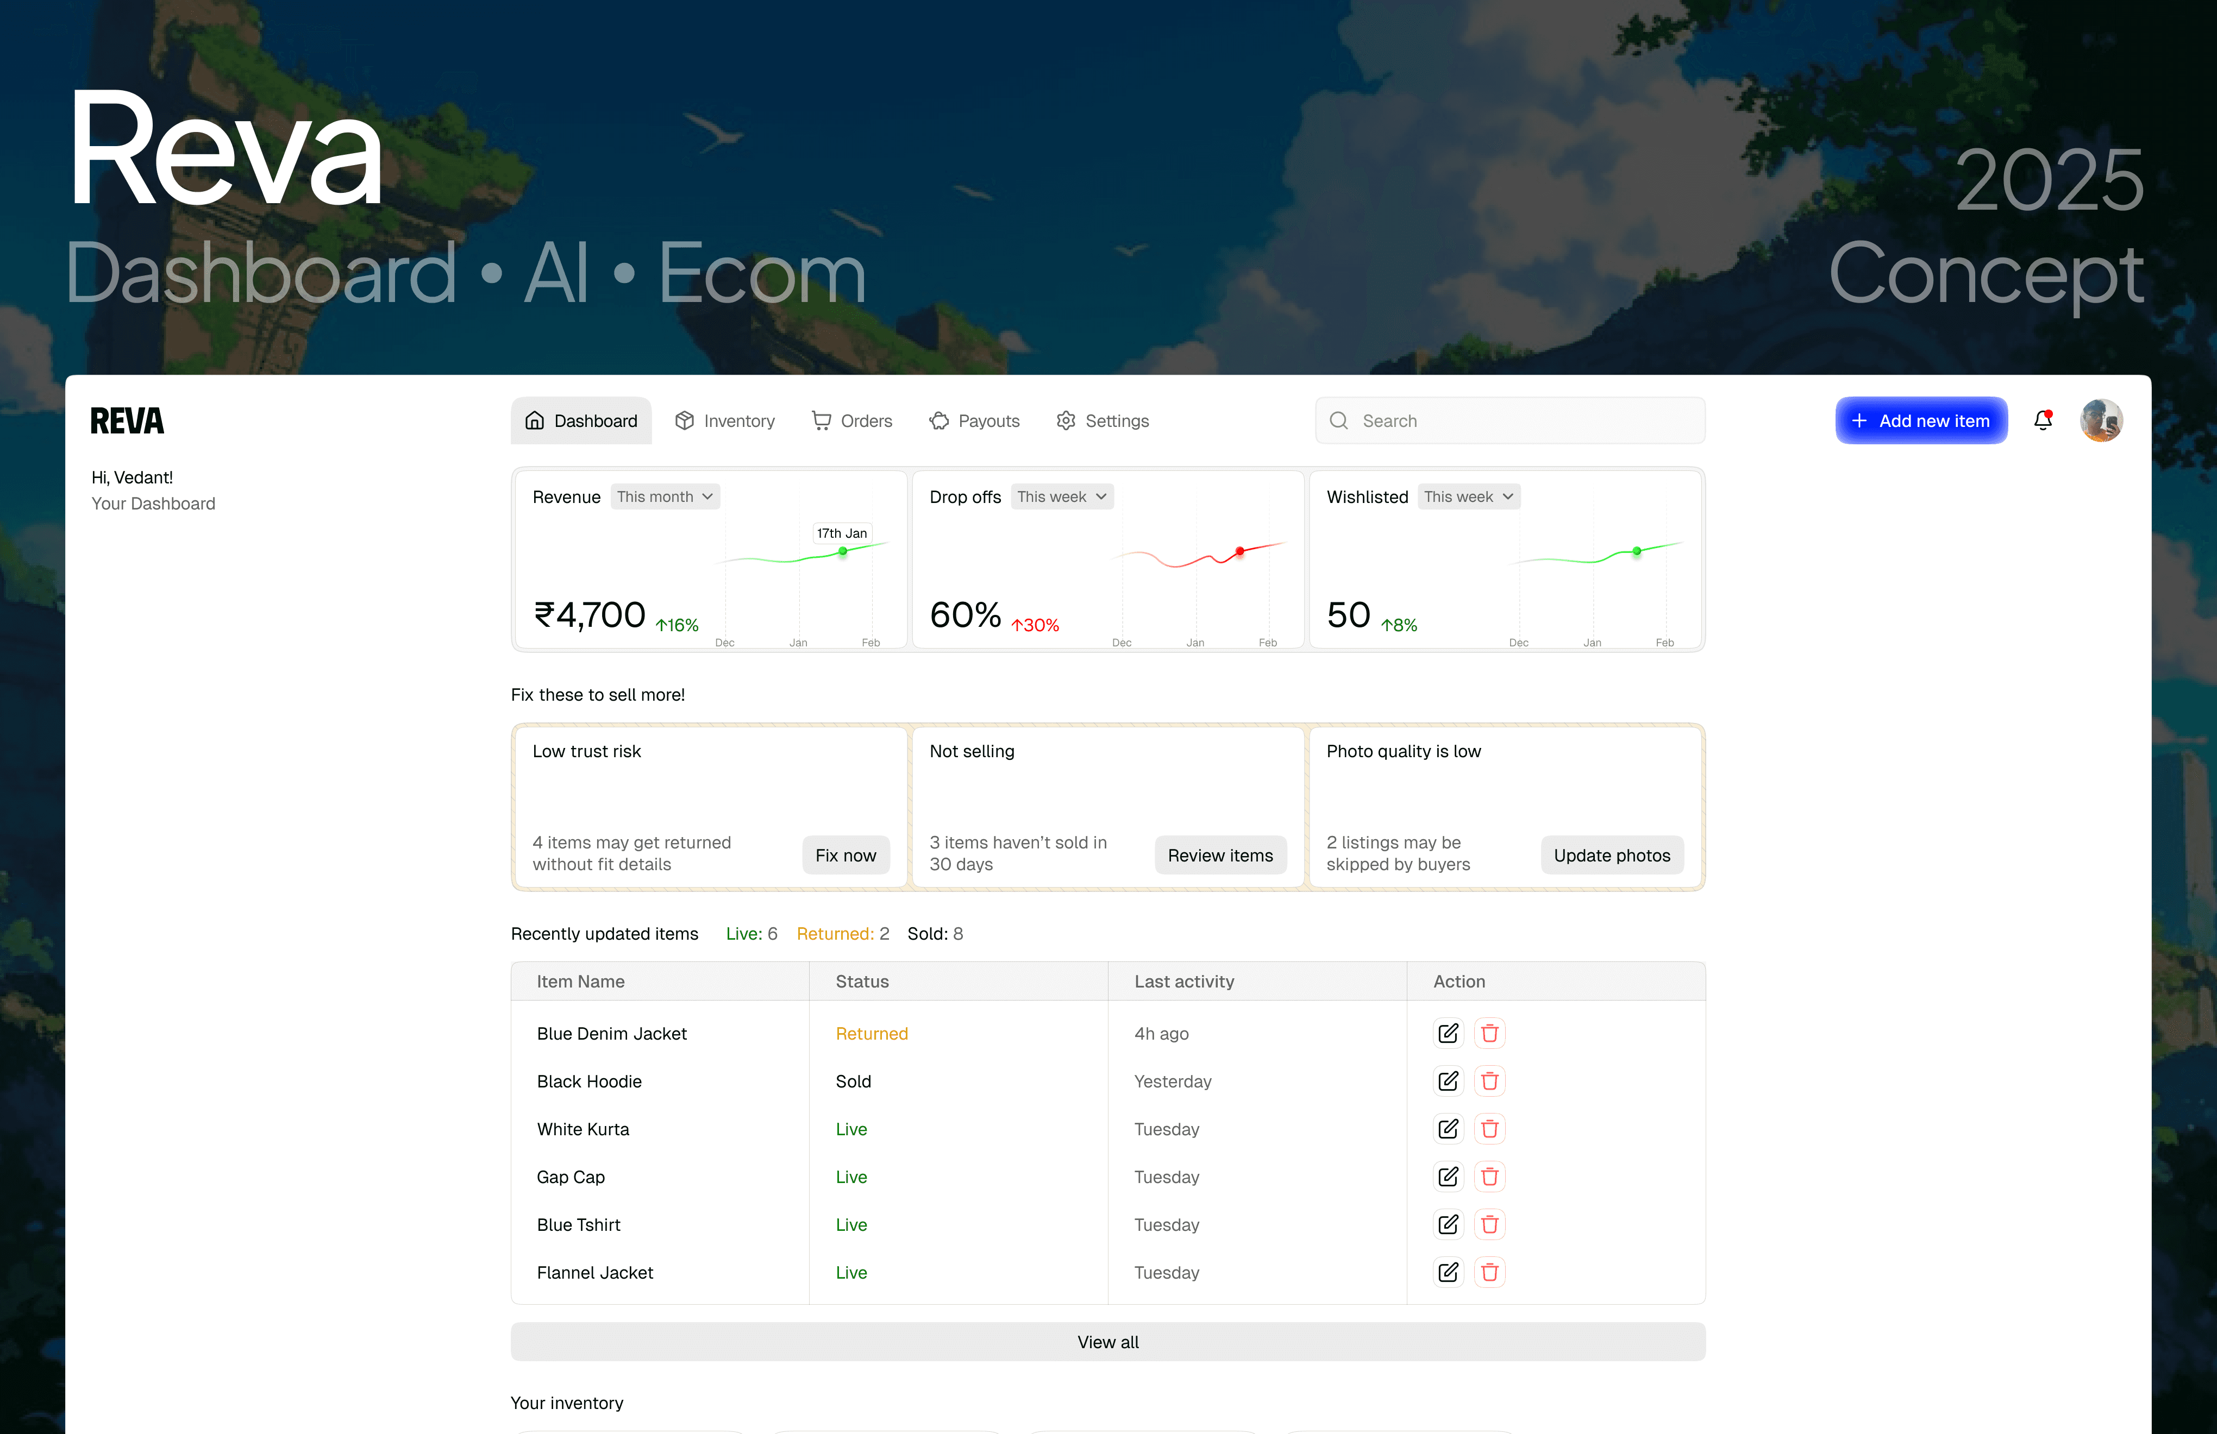
Task: Delete the Black Hoodie item
Action: (1488, 1081)
